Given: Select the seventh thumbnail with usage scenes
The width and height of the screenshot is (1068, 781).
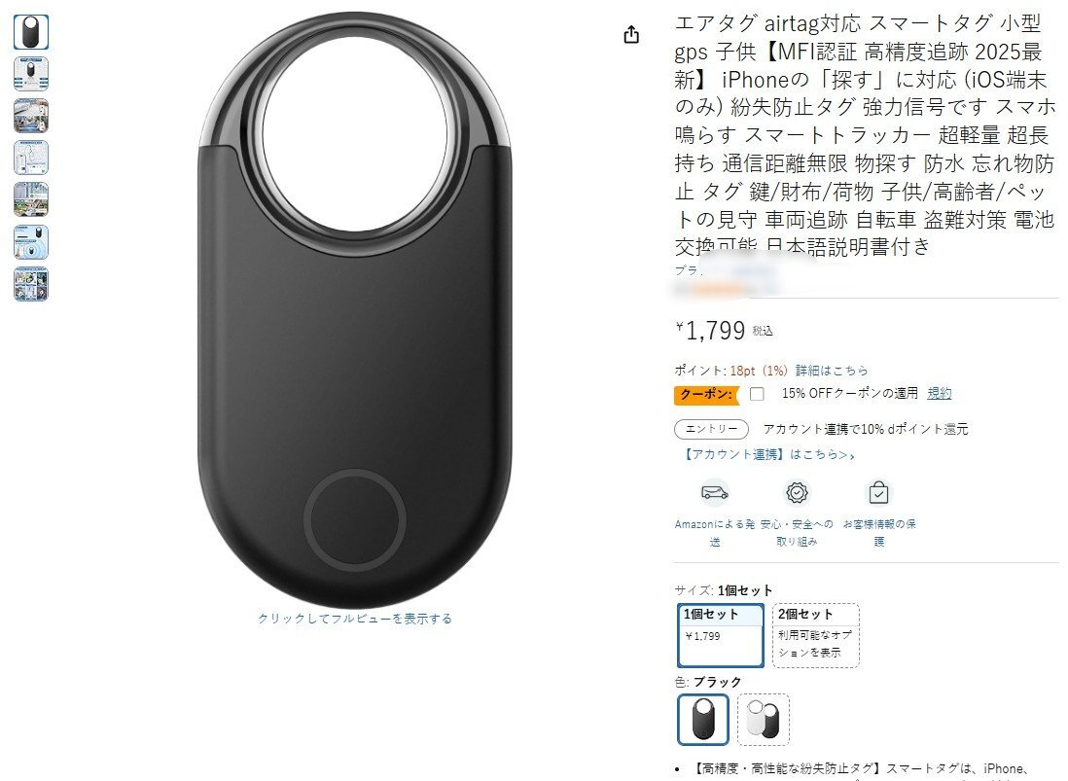Looking at the screenshot, I should 31,284.
